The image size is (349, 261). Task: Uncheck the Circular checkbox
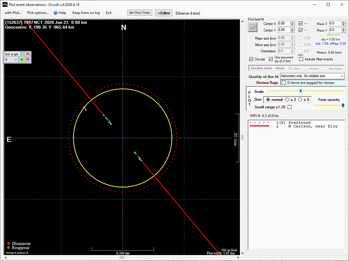point(251,59)
